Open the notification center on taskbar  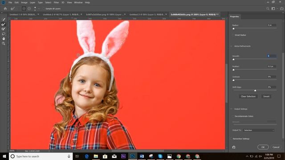click(x=279, y=156)
